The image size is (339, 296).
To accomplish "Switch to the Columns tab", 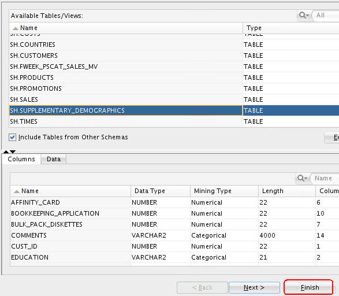I will tap(21, 159).
